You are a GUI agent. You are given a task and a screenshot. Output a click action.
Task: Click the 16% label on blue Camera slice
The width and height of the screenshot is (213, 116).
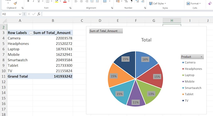click(145, 60)
